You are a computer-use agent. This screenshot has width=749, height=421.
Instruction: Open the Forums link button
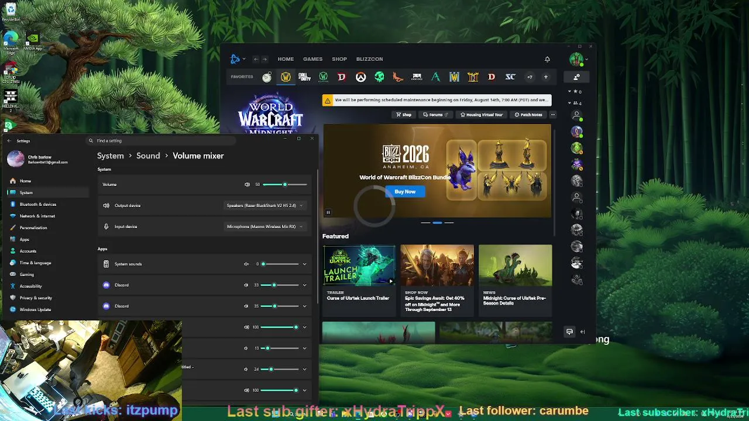[435, 115]
